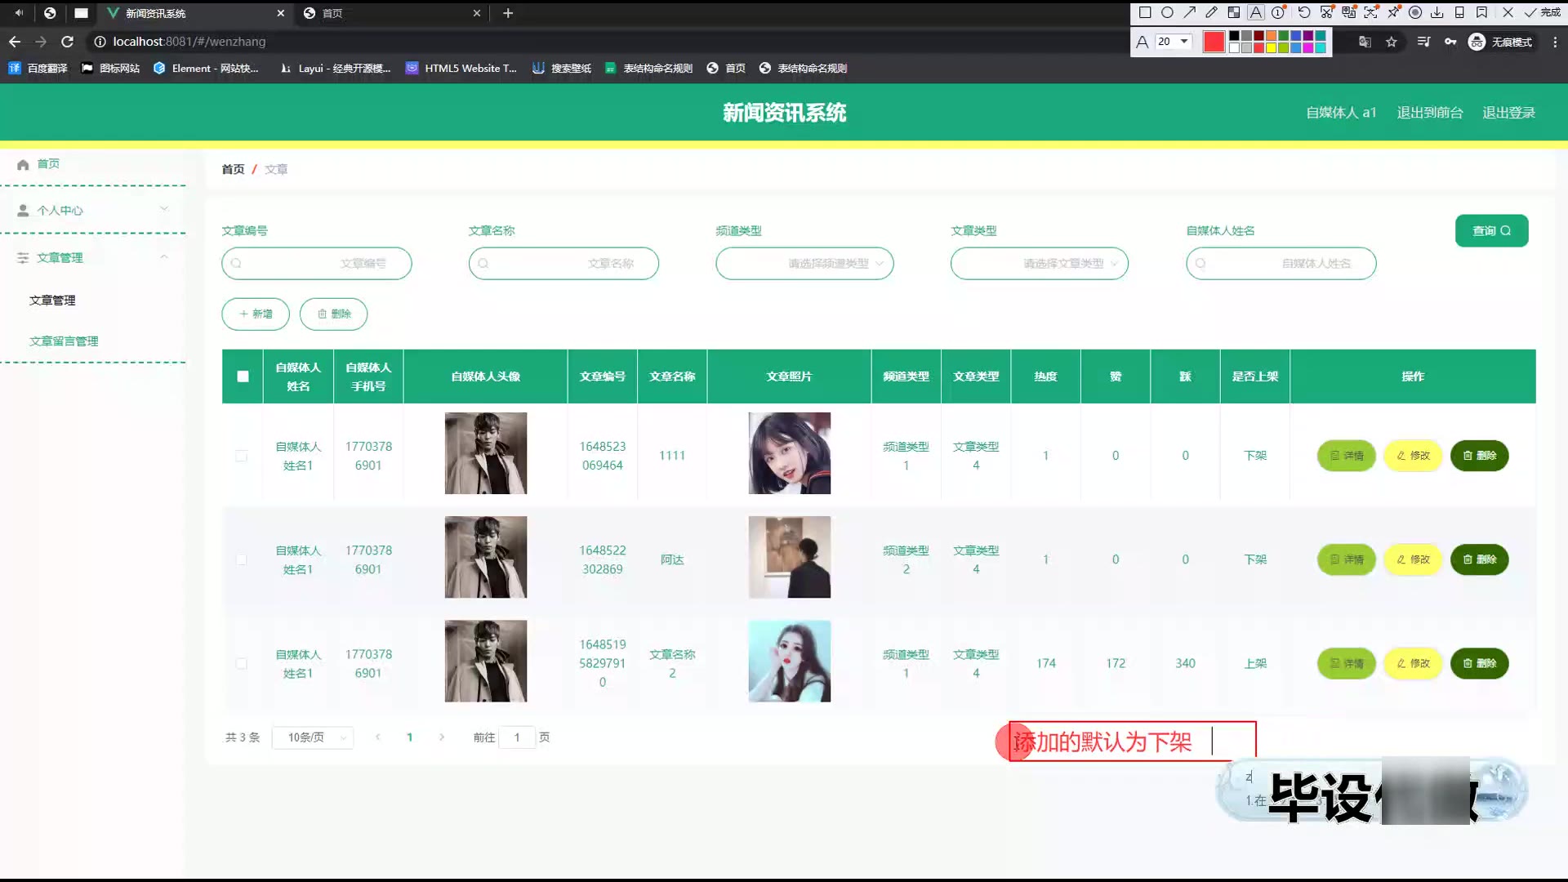Image resolution: width=1568 pixels, height=882 pixels.
Task: Click the download screenshot icon
Action: tap(1437, 12)
